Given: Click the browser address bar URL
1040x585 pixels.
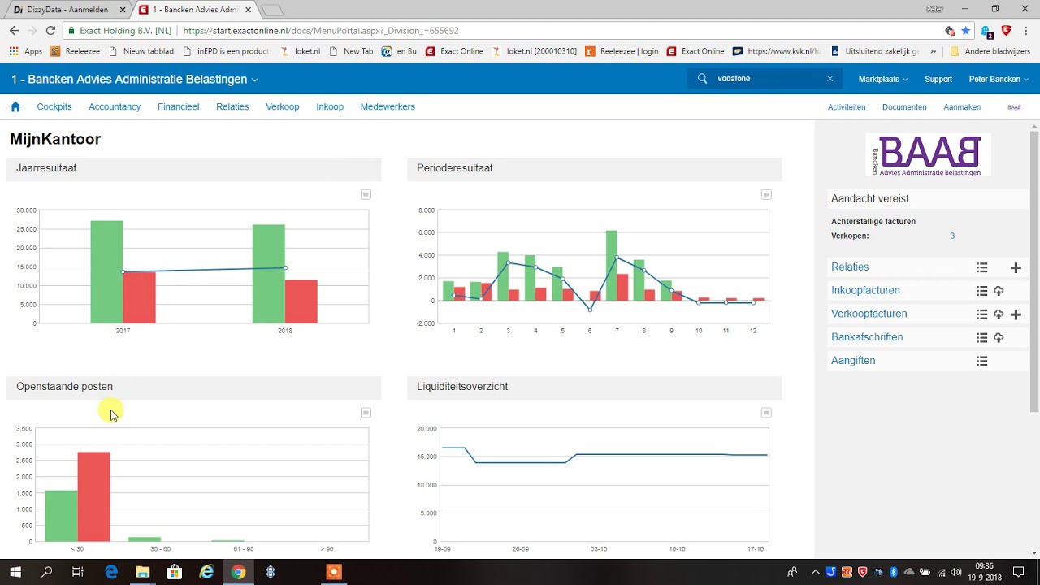Looking at the screenshot, I should (x=321, y=31).
